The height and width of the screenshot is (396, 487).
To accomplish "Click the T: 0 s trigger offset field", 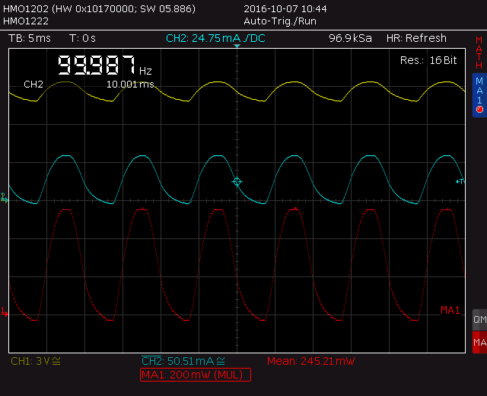I will tap(82, 38).
